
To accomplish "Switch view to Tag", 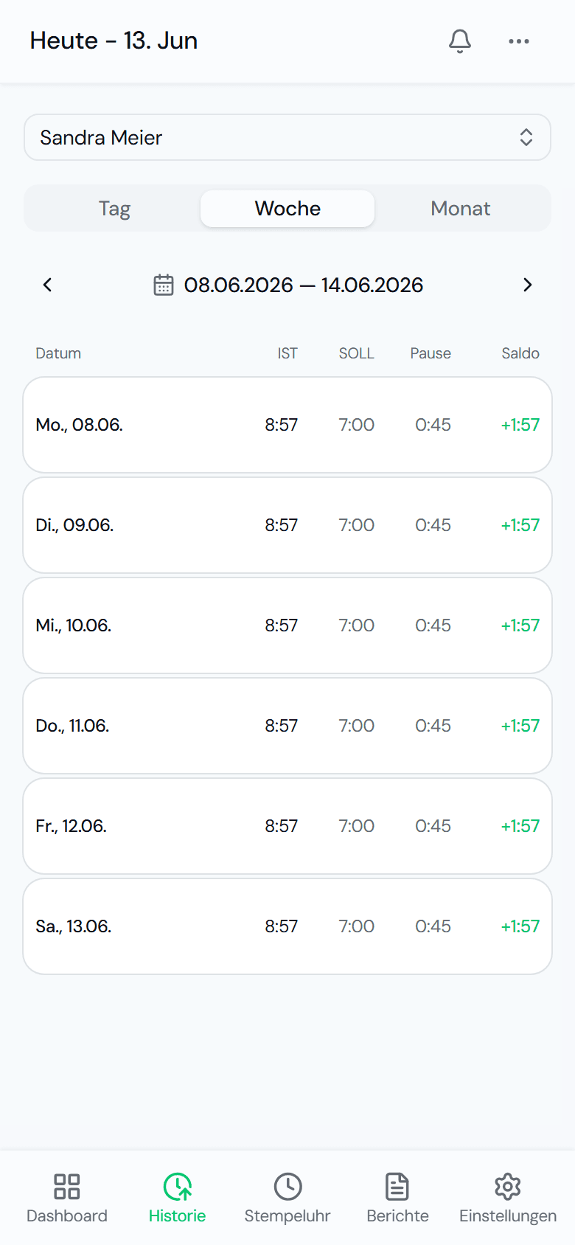I will click(x=114, y=209).
